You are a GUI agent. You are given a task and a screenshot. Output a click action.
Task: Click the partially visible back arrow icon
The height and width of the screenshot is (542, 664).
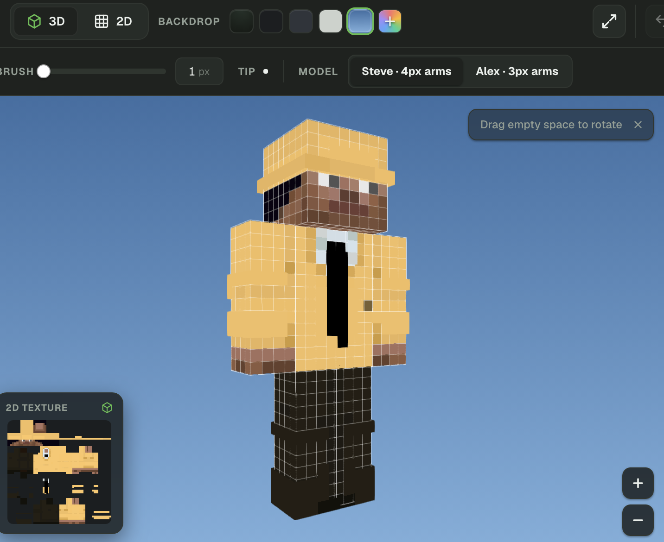tap(659, 20)
